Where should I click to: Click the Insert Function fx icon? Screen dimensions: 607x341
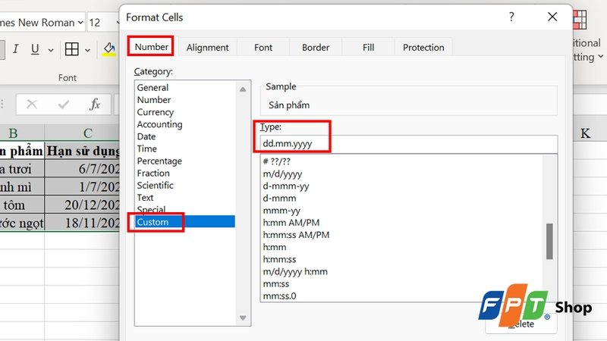[95, 105]
